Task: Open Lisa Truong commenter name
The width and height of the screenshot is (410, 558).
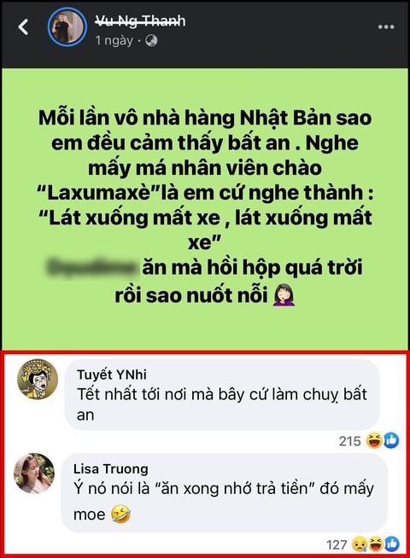Action: coord(111,468)
